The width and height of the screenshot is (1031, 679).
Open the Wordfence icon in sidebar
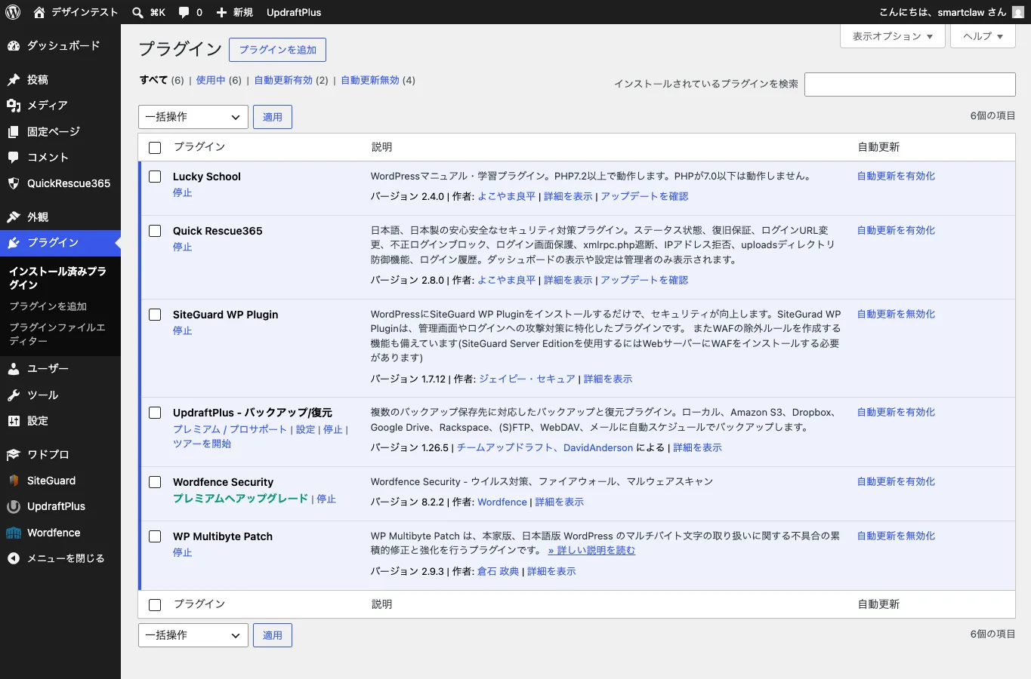(x=14, y=533)
